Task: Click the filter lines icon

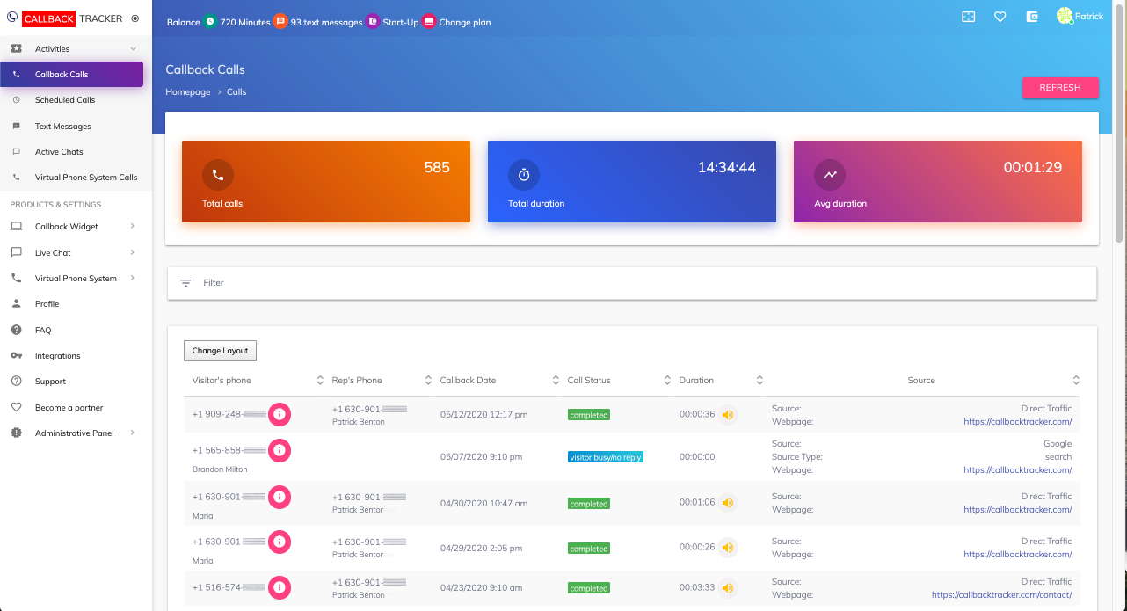Action: (185, 283)
